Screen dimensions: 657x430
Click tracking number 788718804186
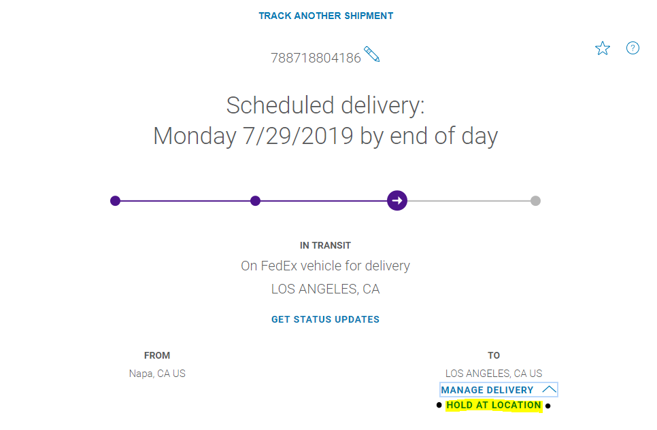click(316, 58)
